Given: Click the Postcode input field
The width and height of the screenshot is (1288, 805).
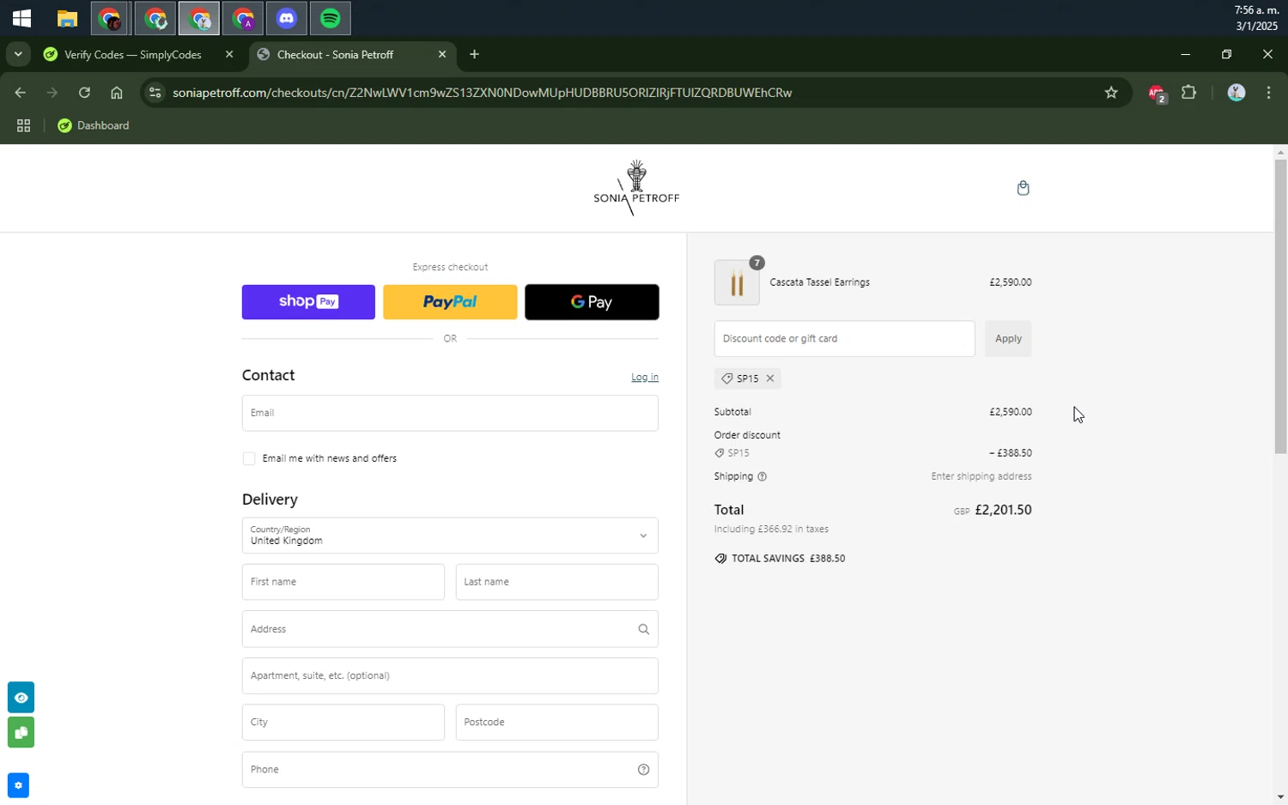Looking at the screenshot, I should [x=557, y=723].
